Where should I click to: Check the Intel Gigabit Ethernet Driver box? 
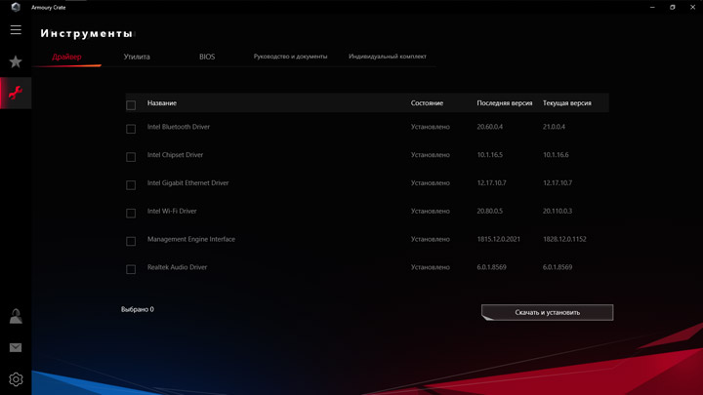pyautogui.click(x=131, y=185)
